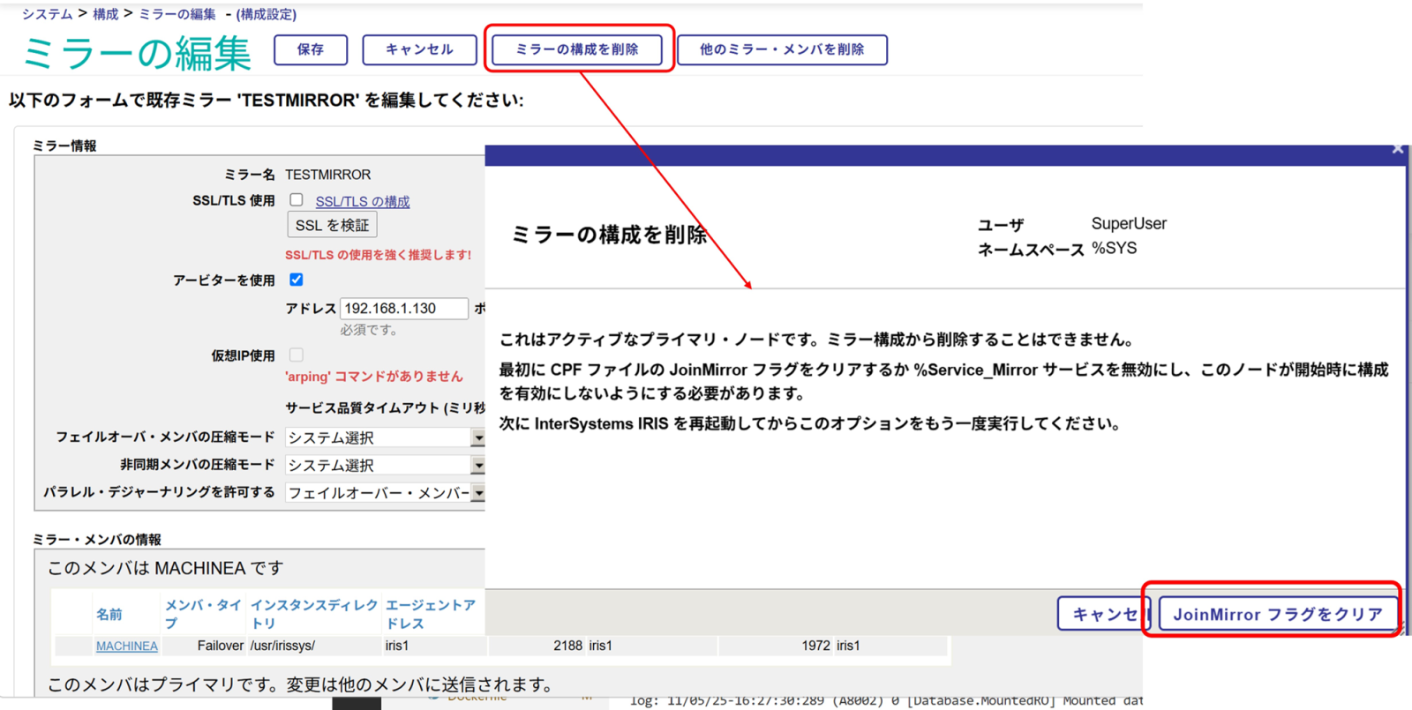Click JoinMirror フラグをクリア button
The width and height of the screenshot is (1412, 710).
pos(1277,614)
